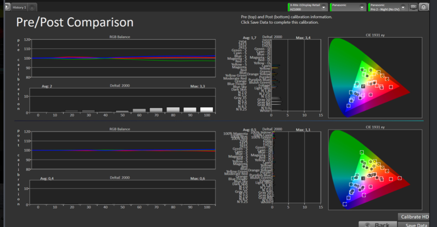Image resolution: width=437 pixels, height=227 pixels.
Task: Click the post-calibration RGB Balance chart
Action: (x=123, y=150)
